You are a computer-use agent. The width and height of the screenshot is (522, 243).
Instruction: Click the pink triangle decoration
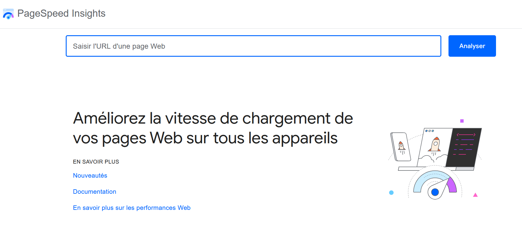click(x=475, y=195)
